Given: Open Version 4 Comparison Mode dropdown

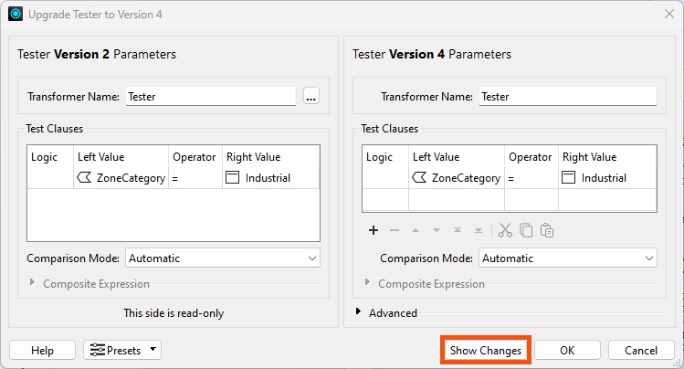Looking at the screenshot, I should coord(567,258).
